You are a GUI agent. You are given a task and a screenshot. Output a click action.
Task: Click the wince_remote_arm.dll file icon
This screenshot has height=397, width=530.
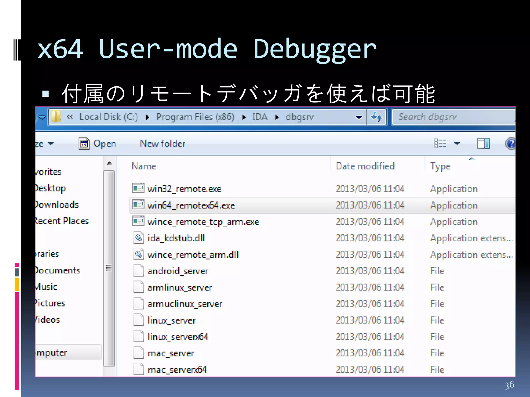coord(138,254)
